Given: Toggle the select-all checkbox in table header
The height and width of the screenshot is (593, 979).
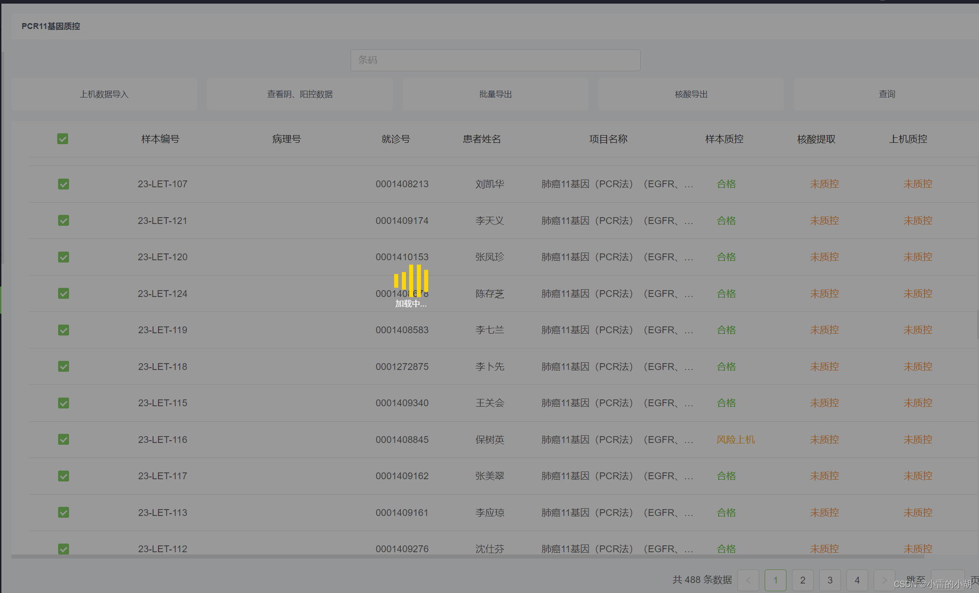Looking at the screenshot, I should 63,139.
